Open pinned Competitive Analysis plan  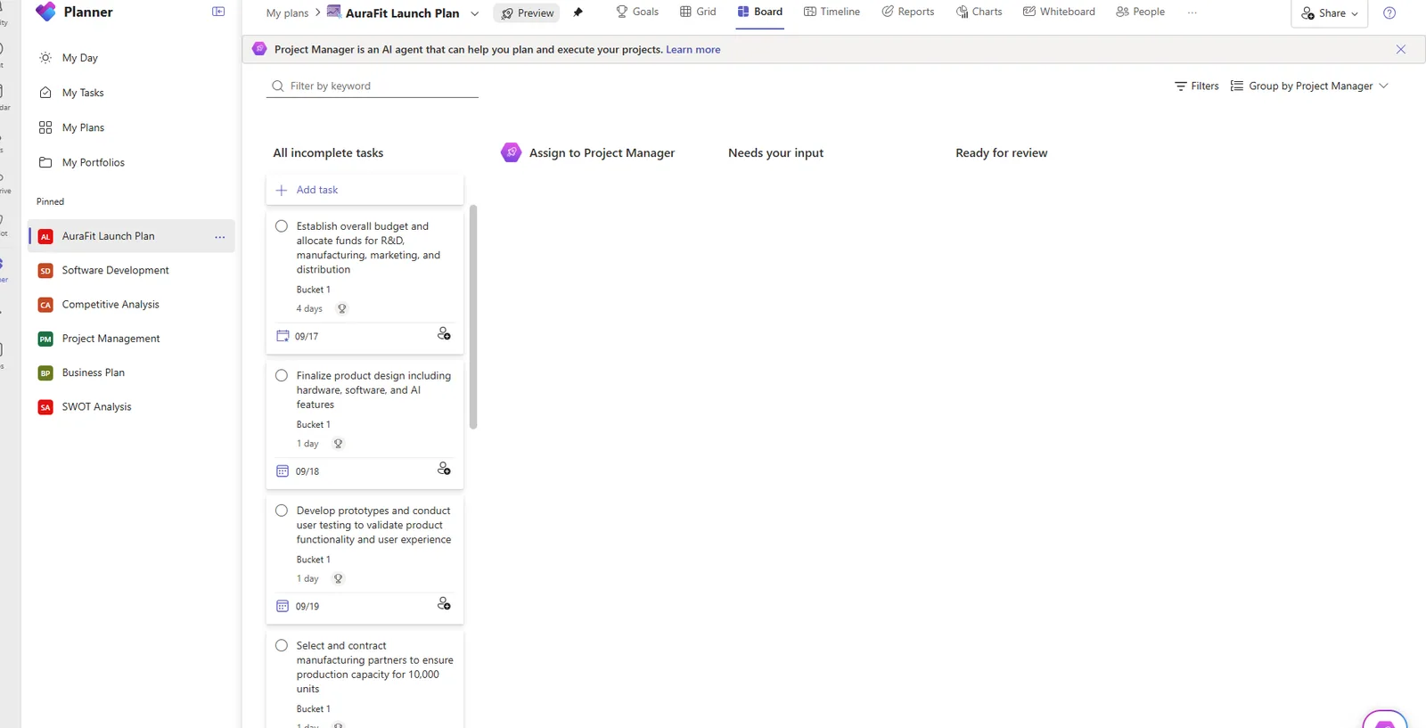pyautogui.click(x=111, y=305)
